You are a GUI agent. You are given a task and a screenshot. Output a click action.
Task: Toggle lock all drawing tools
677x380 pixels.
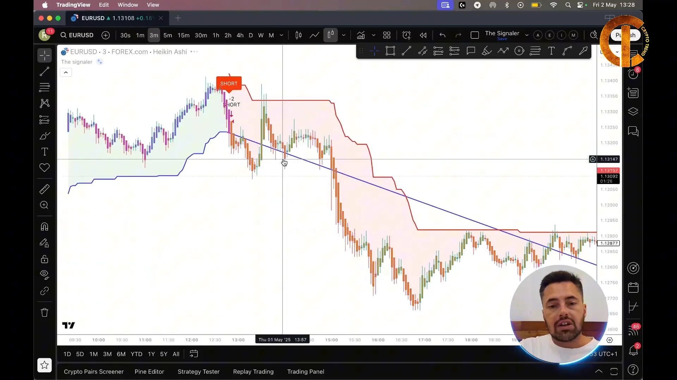(x=44, y=259)
